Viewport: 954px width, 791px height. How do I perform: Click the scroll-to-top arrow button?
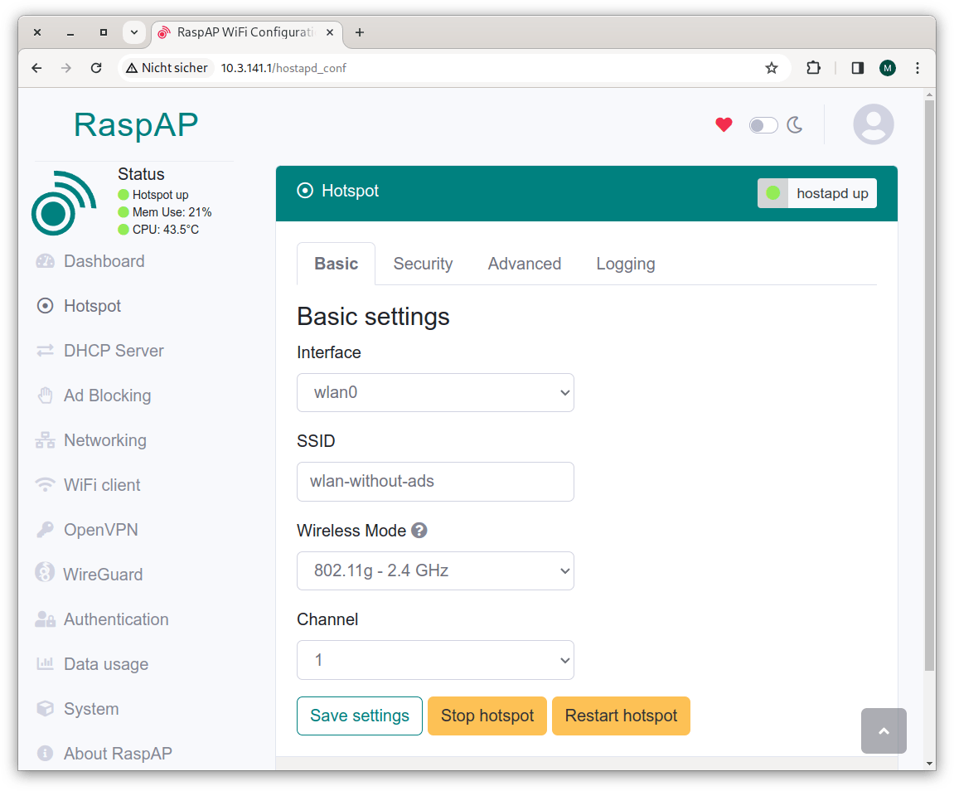pyautogui.click(x=884, y=730)
